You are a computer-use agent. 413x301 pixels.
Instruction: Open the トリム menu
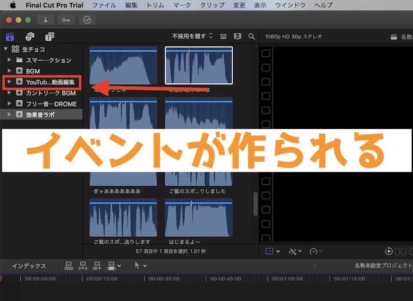coord(155,5)
